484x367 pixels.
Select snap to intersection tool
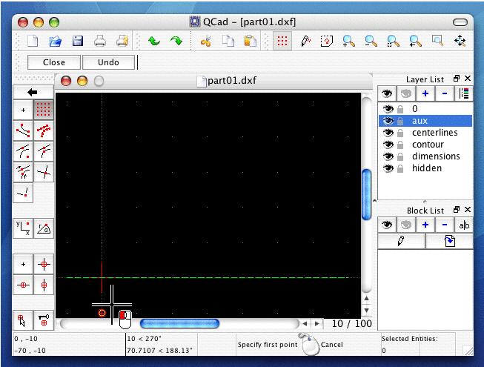tap(44, 172)
